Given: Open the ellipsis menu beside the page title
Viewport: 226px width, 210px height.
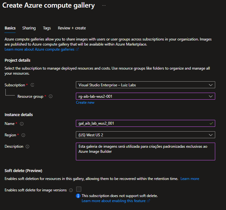Looking at the screenshot, I should coord(104,6).
